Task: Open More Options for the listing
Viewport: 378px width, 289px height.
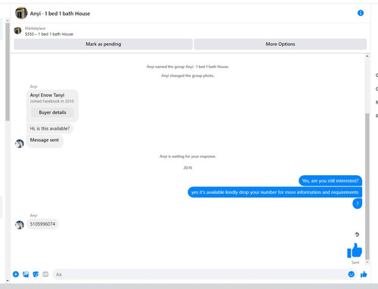Action: coord(280,44)
